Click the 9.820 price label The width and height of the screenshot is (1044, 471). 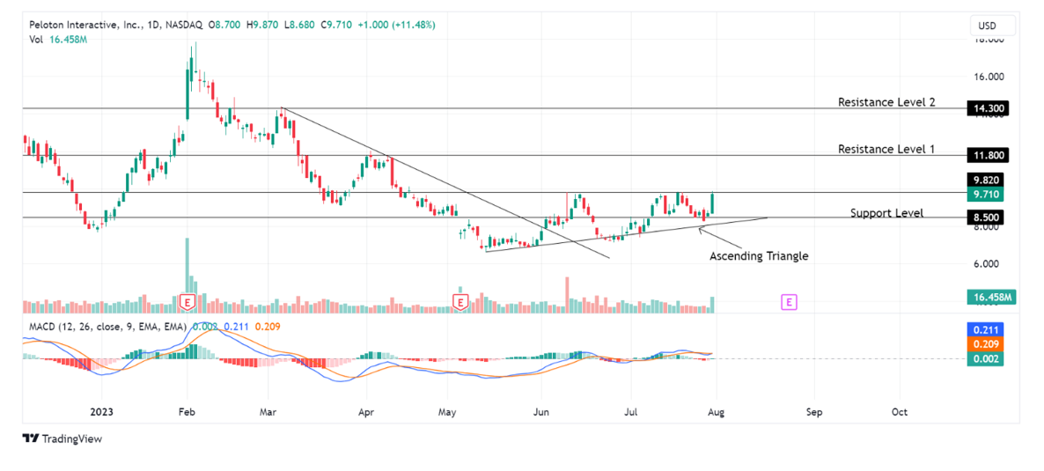(x=987, y=180)
